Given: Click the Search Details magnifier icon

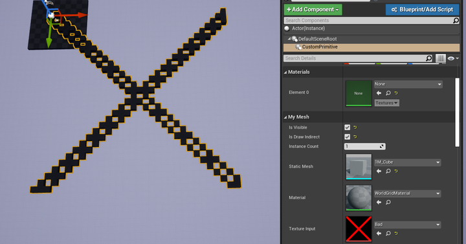Looking at the screenshot, I should (x=428, y=58).
